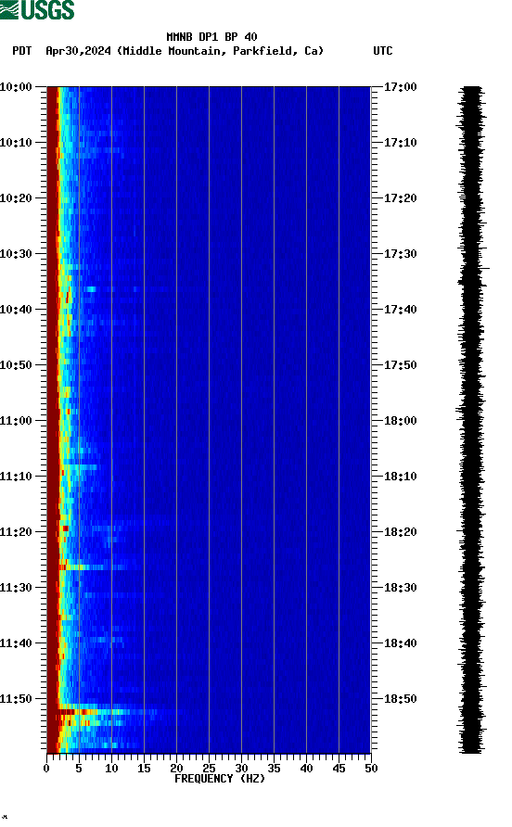512x827 pixels.
Task: Click the "11:40" PDT time label
Action: coord(16,643)
